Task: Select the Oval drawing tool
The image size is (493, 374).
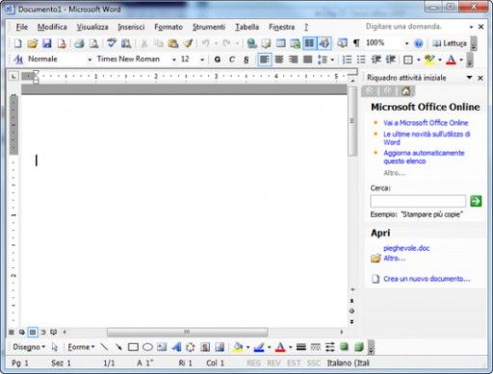Action: (x=147, y=347)
